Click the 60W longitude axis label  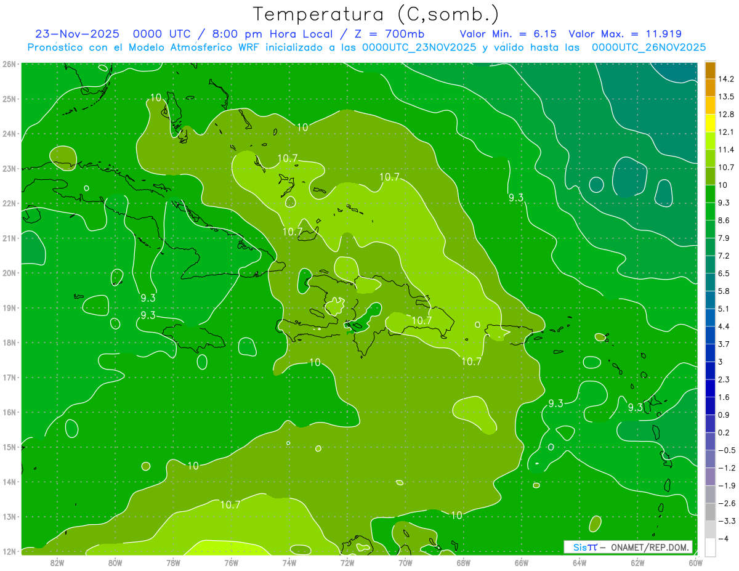pos(695,563)
